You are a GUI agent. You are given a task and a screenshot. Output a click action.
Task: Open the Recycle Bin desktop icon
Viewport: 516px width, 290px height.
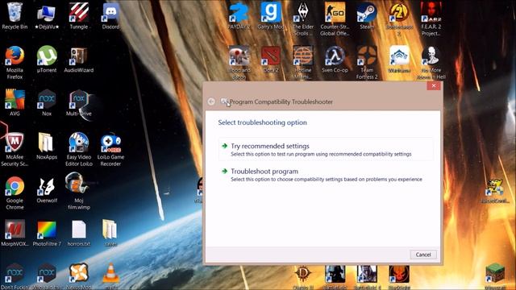15,16
